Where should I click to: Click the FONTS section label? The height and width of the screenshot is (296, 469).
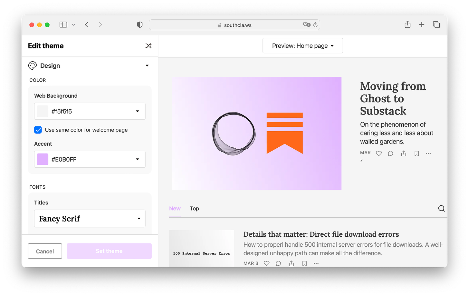[x=37, y=187]
